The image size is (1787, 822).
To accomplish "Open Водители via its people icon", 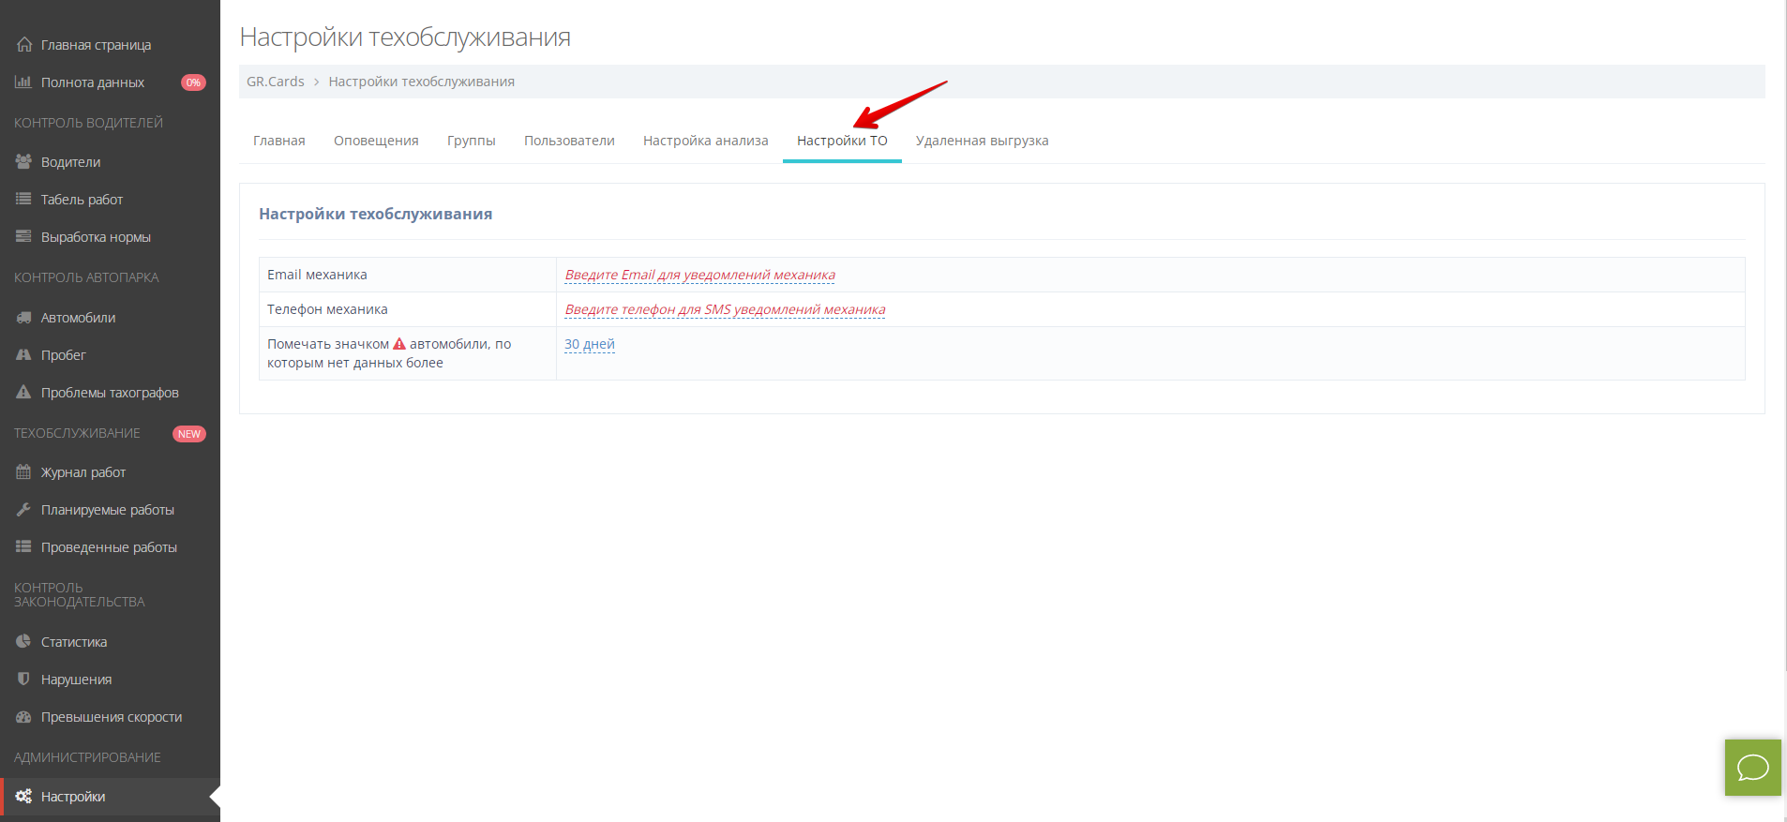I will click(23, 161).
